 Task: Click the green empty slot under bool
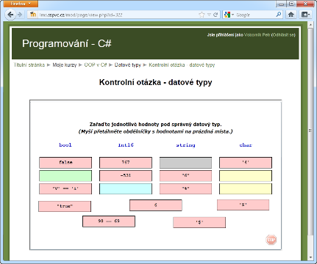tap(65, 176)
